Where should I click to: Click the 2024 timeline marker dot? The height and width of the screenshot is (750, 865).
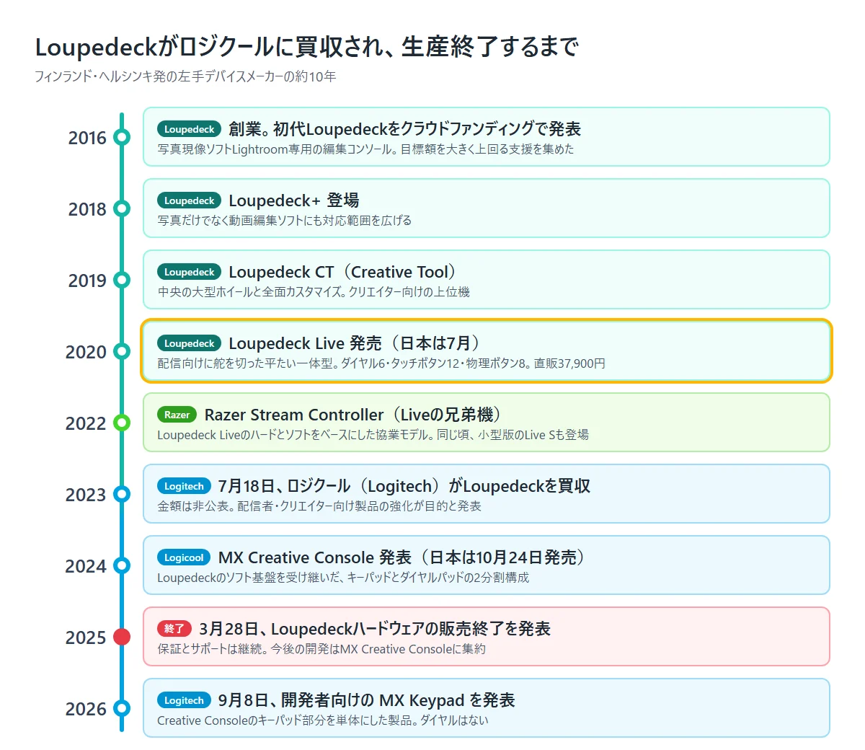(x=122, y=565)
